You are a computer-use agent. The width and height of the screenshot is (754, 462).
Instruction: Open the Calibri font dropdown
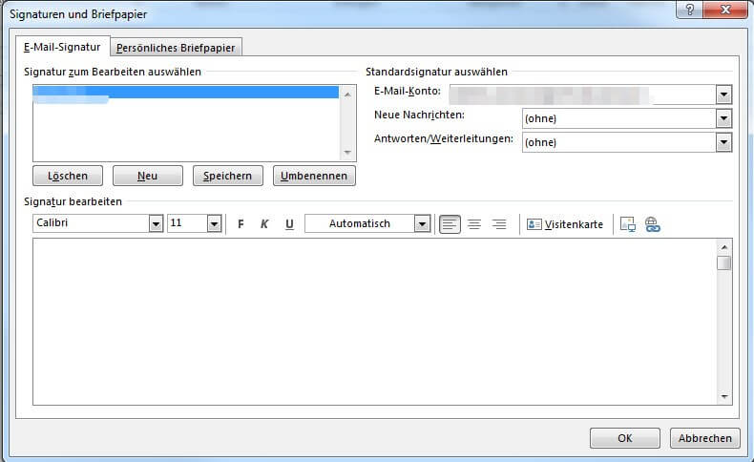156,224
